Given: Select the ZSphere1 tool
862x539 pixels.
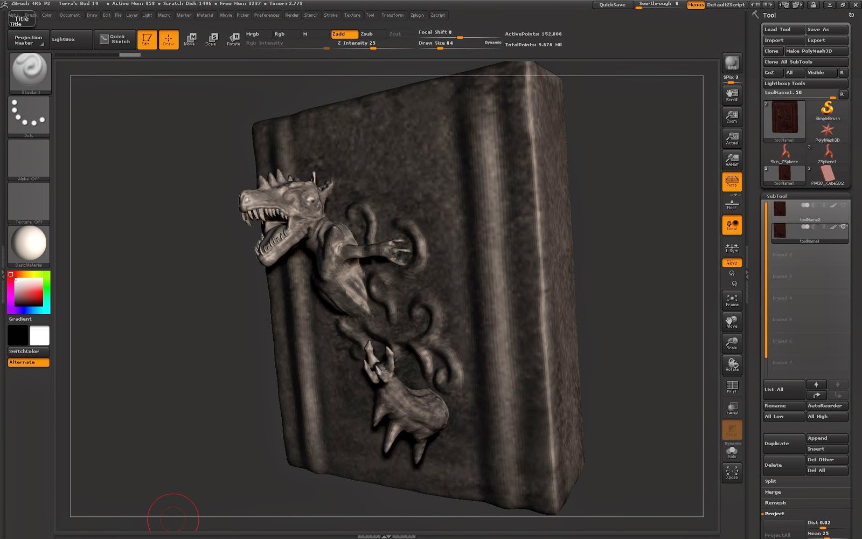Looking at the screenshot, I should tap(827, 154).
